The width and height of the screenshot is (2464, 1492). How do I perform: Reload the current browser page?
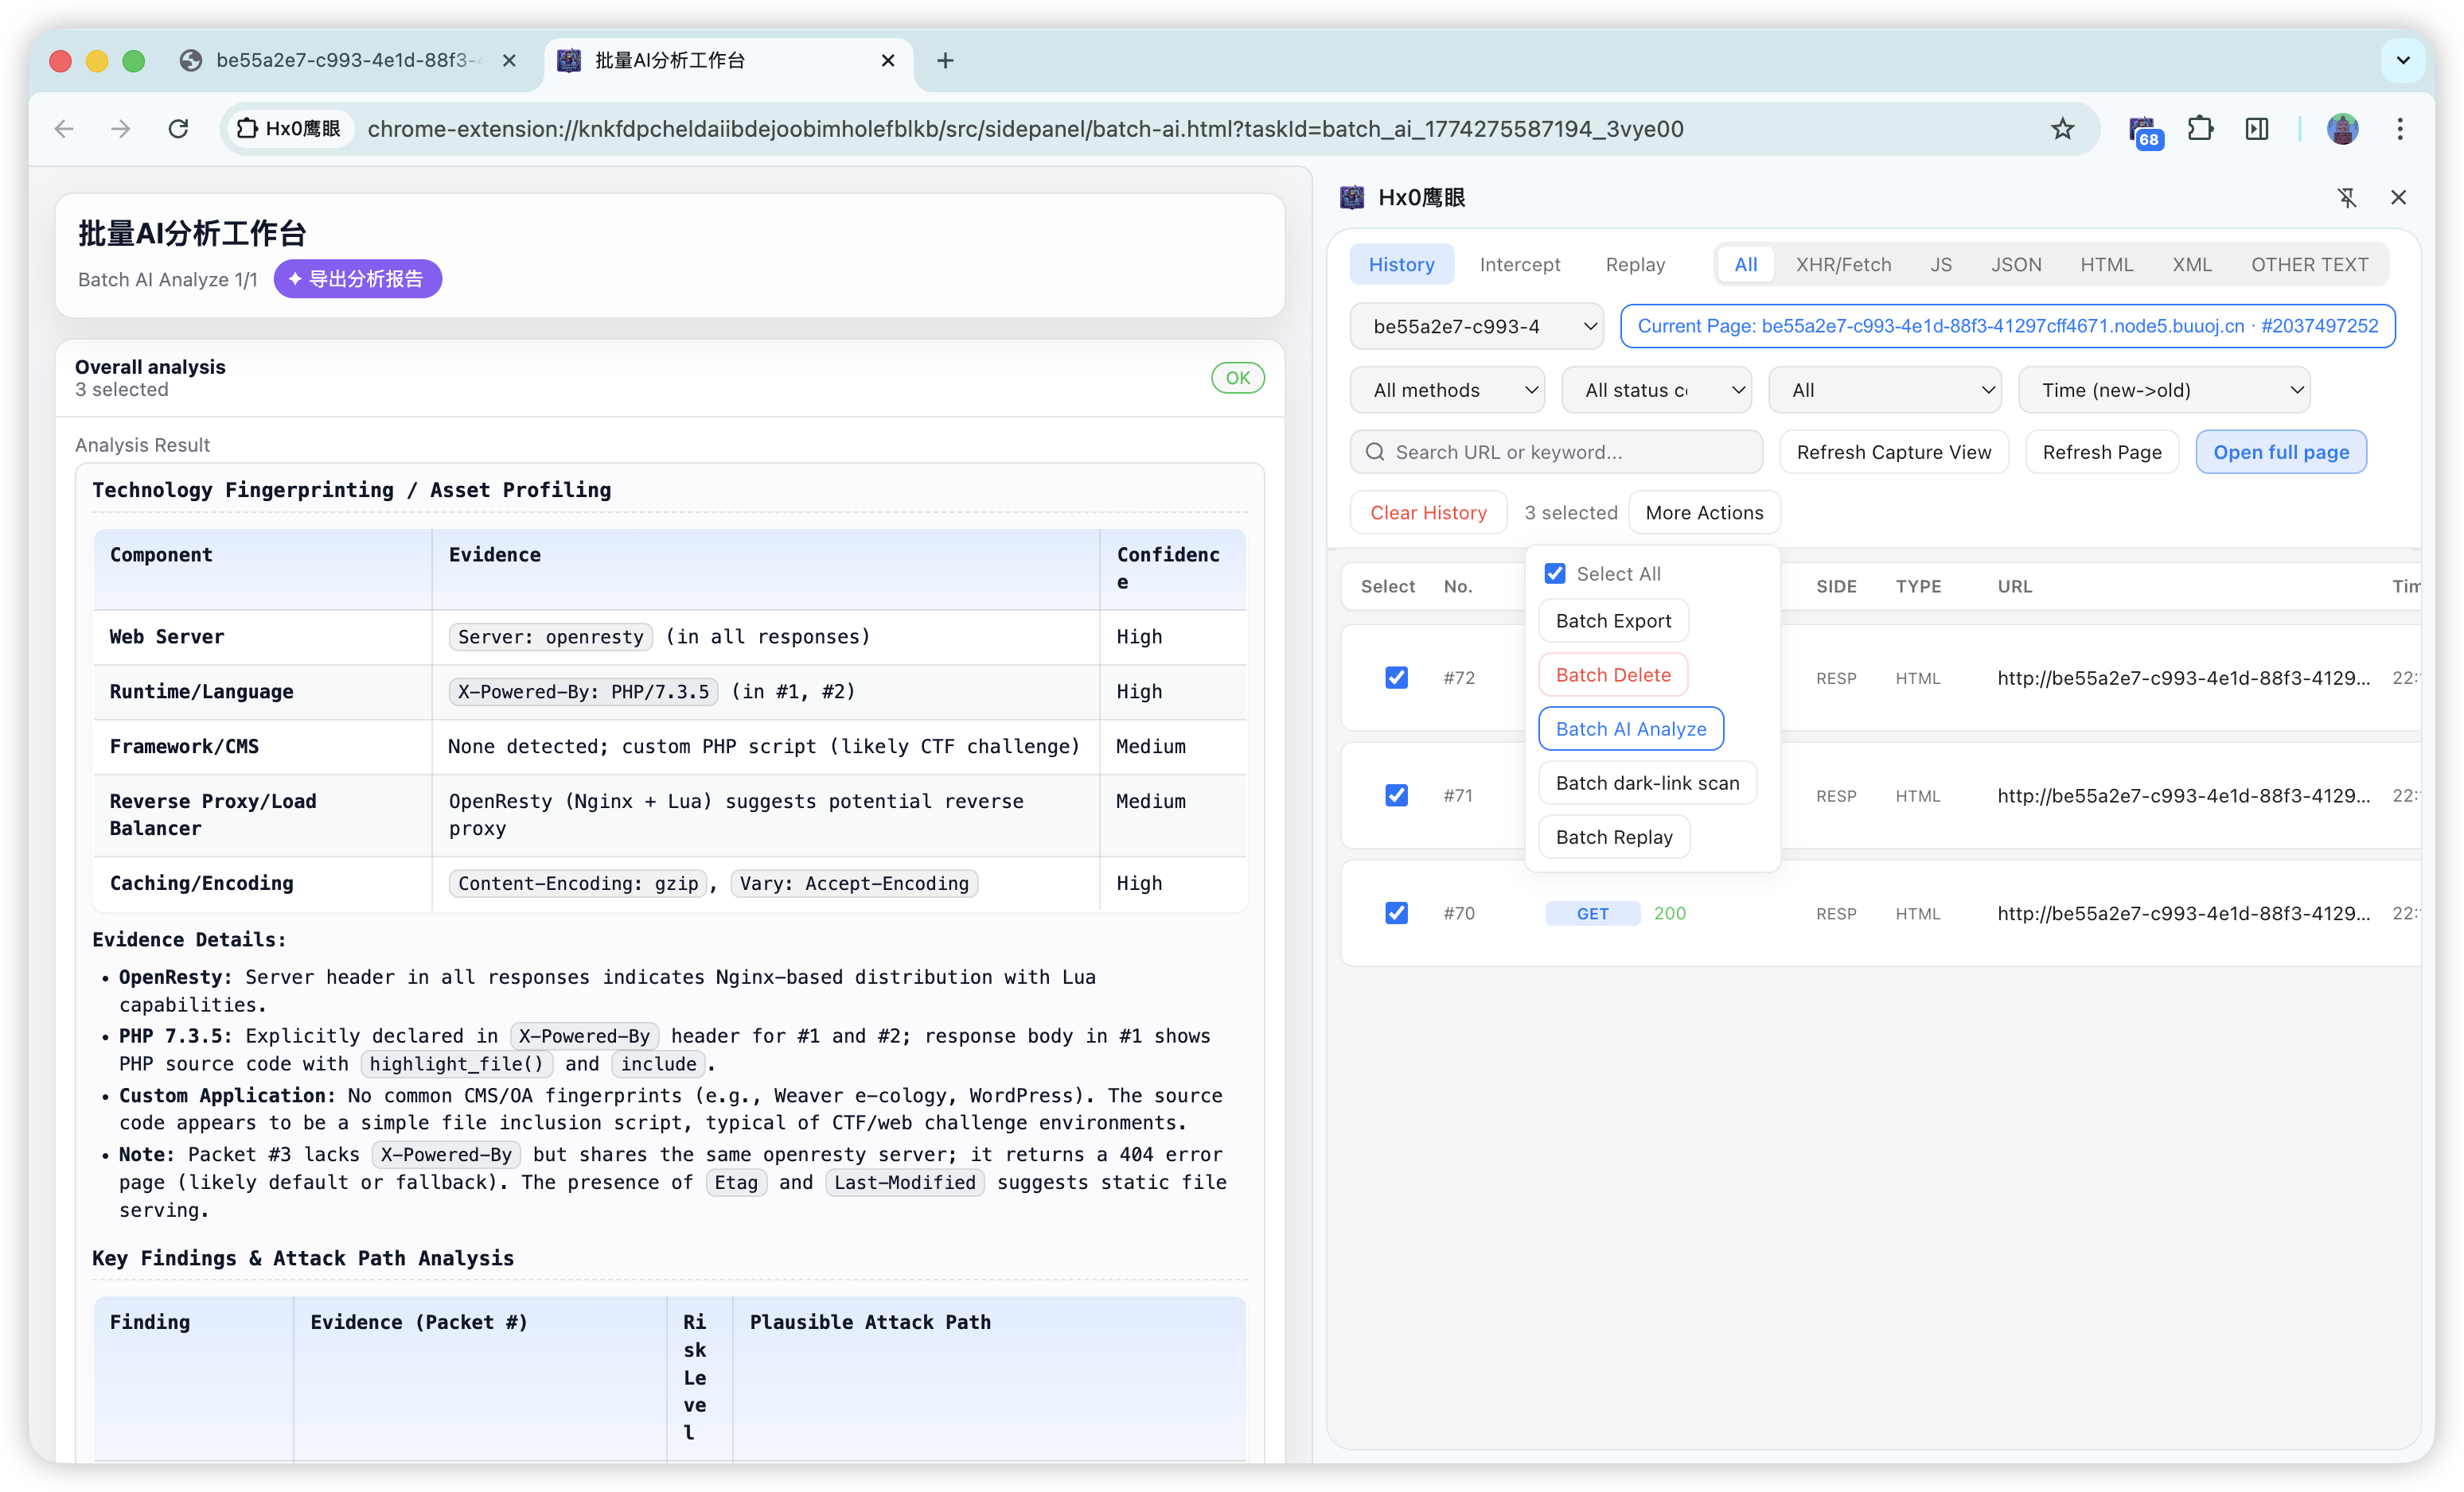click(x=178, y=129)
